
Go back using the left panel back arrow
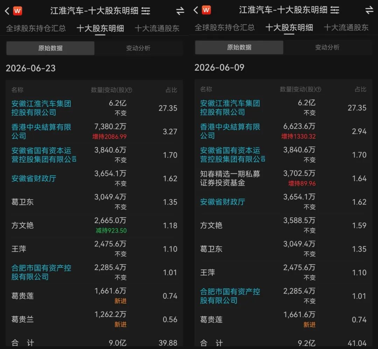coord(7,11)
